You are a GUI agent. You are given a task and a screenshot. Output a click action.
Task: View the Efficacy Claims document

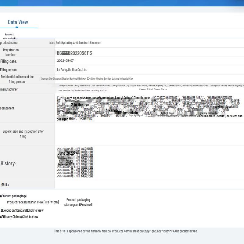pos(19,217)
